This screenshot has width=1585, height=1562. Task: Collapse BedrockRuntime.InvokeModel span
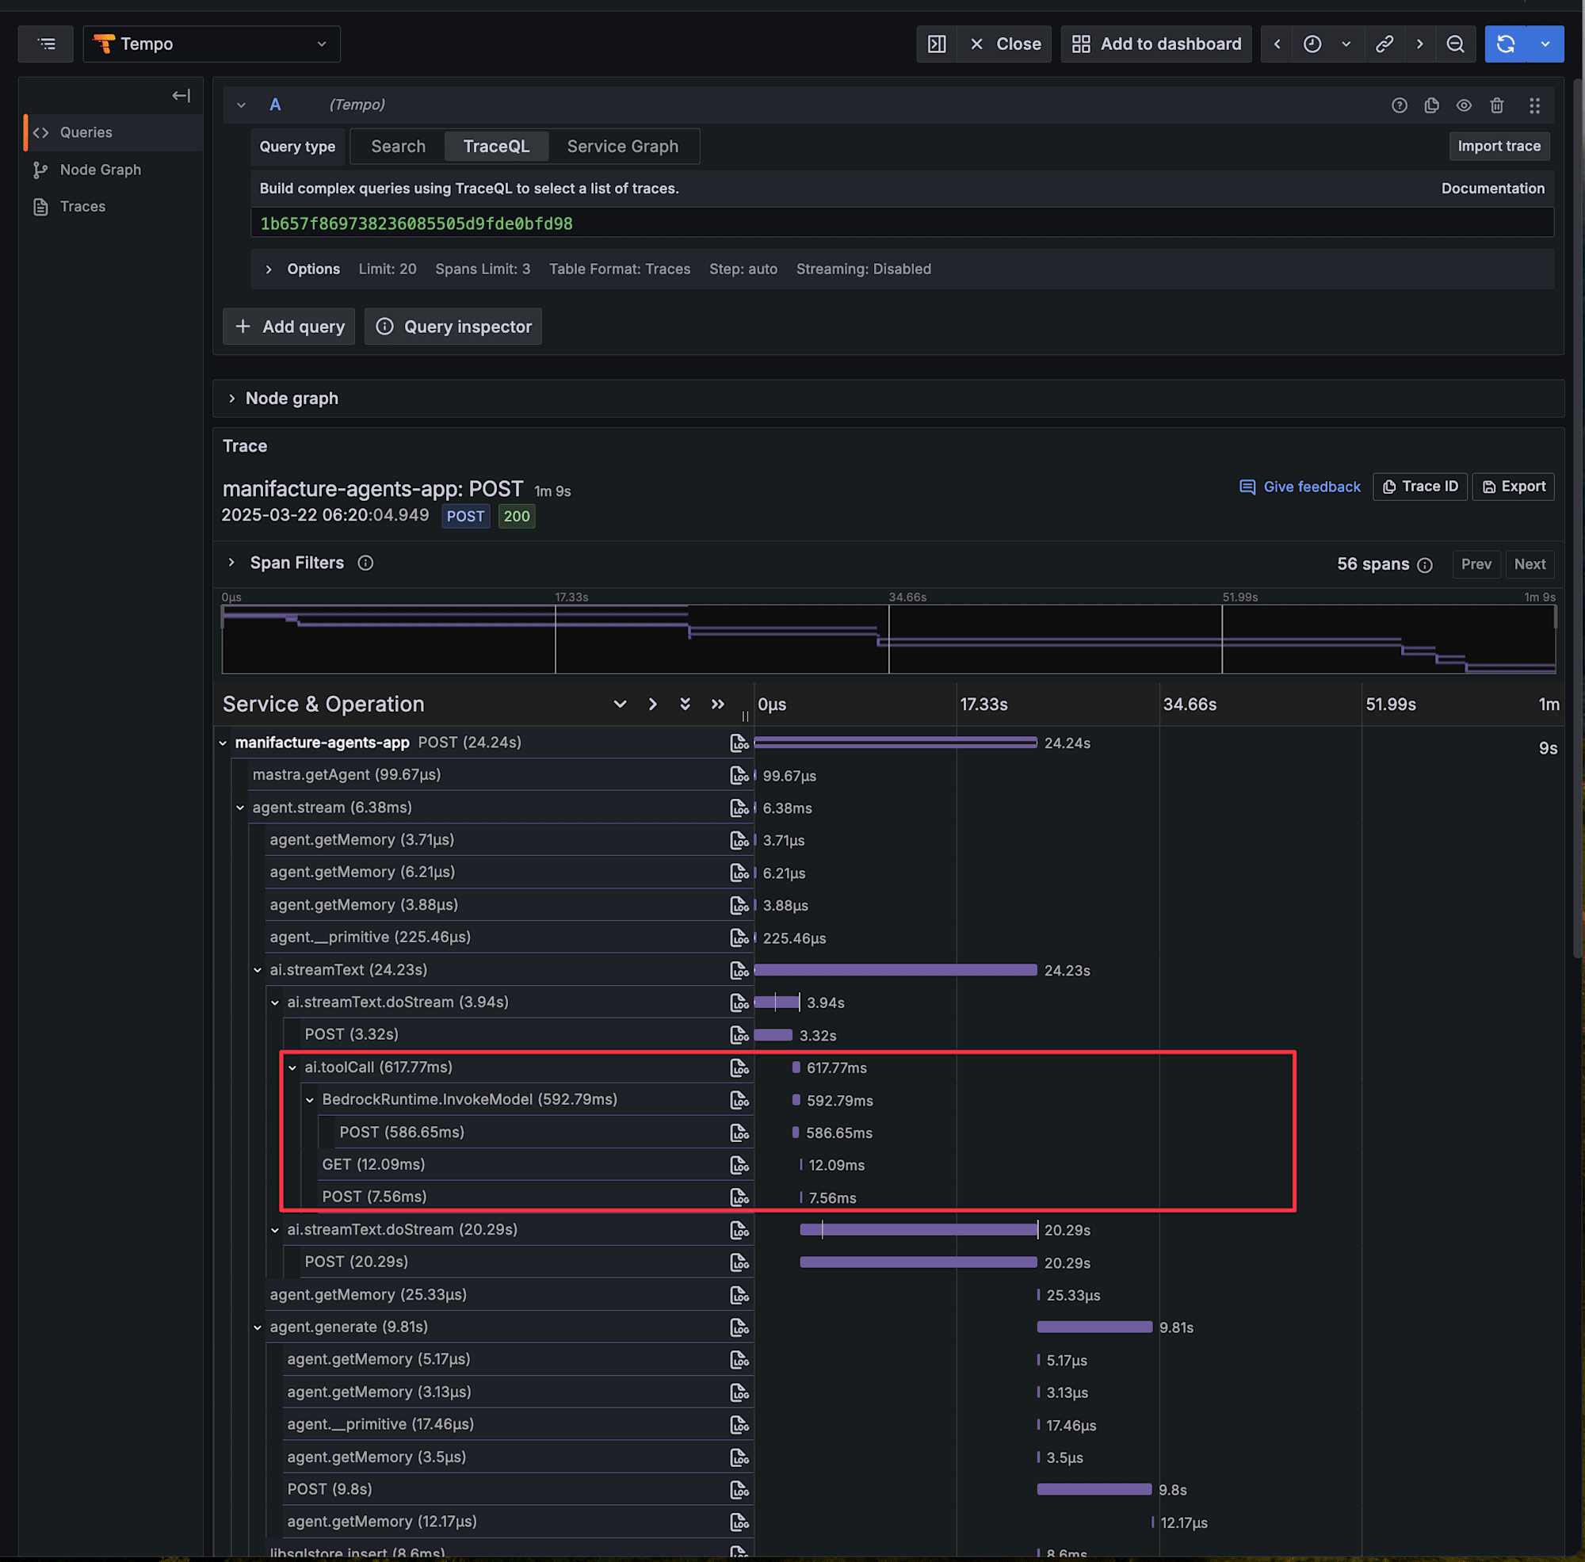(310, 1100)
